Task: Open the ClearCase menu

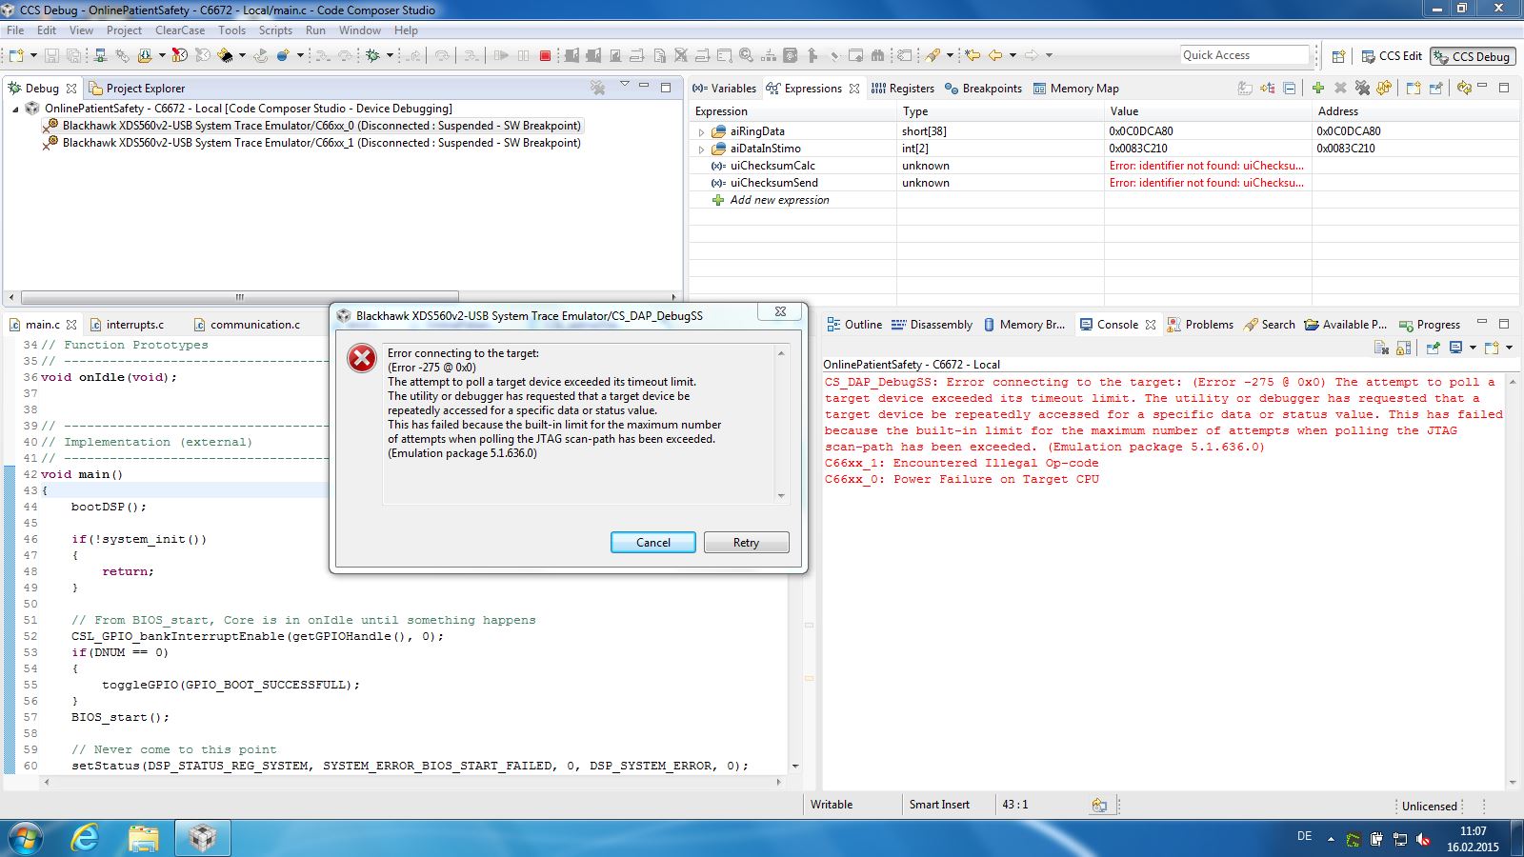Action: pos(180,30)
